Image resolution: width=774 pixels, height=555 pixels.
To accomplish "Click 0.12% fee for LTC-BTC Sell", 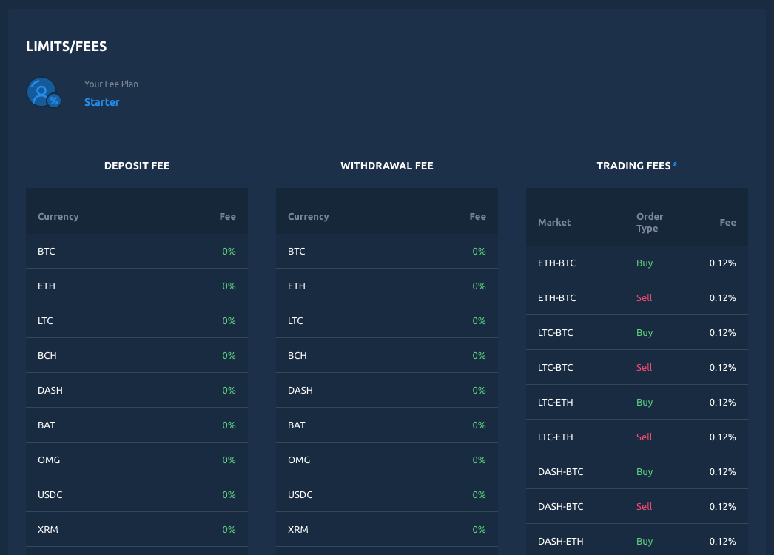I will 723,367.
